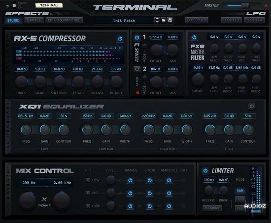The width and height of the screenshot is (271, 223).
Task: Click the left X Point crossover knob
Action: click(27, 201)
